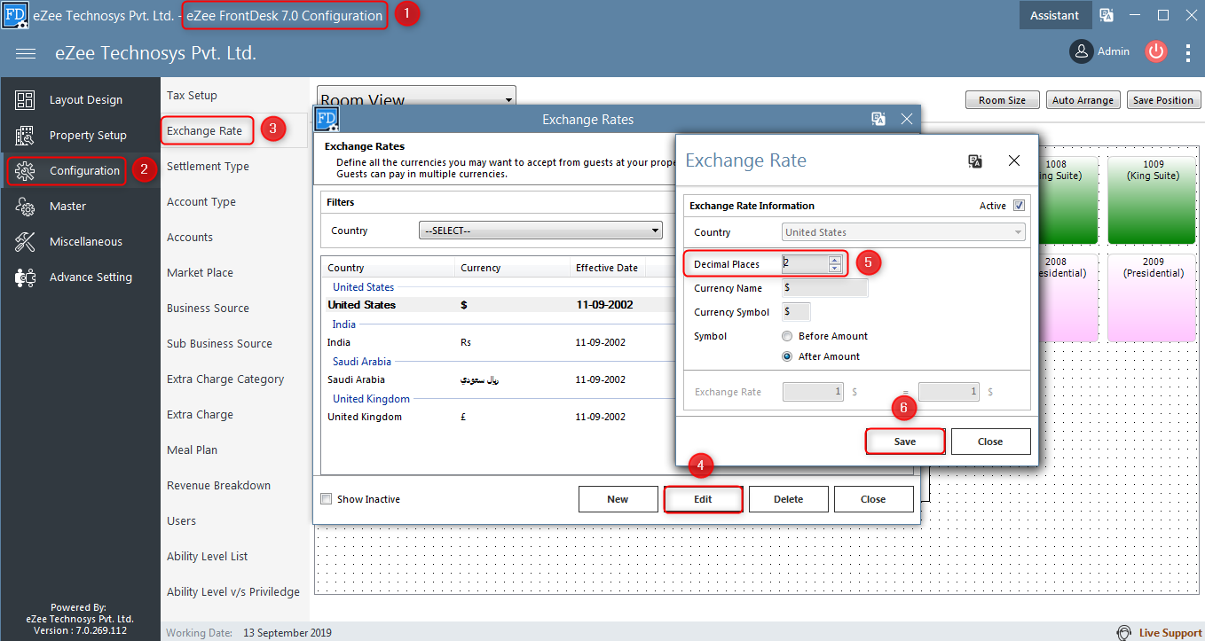Select the Saudi Arabia currency row
This screenshot has height=641, width=1205.
click(497, 379)
